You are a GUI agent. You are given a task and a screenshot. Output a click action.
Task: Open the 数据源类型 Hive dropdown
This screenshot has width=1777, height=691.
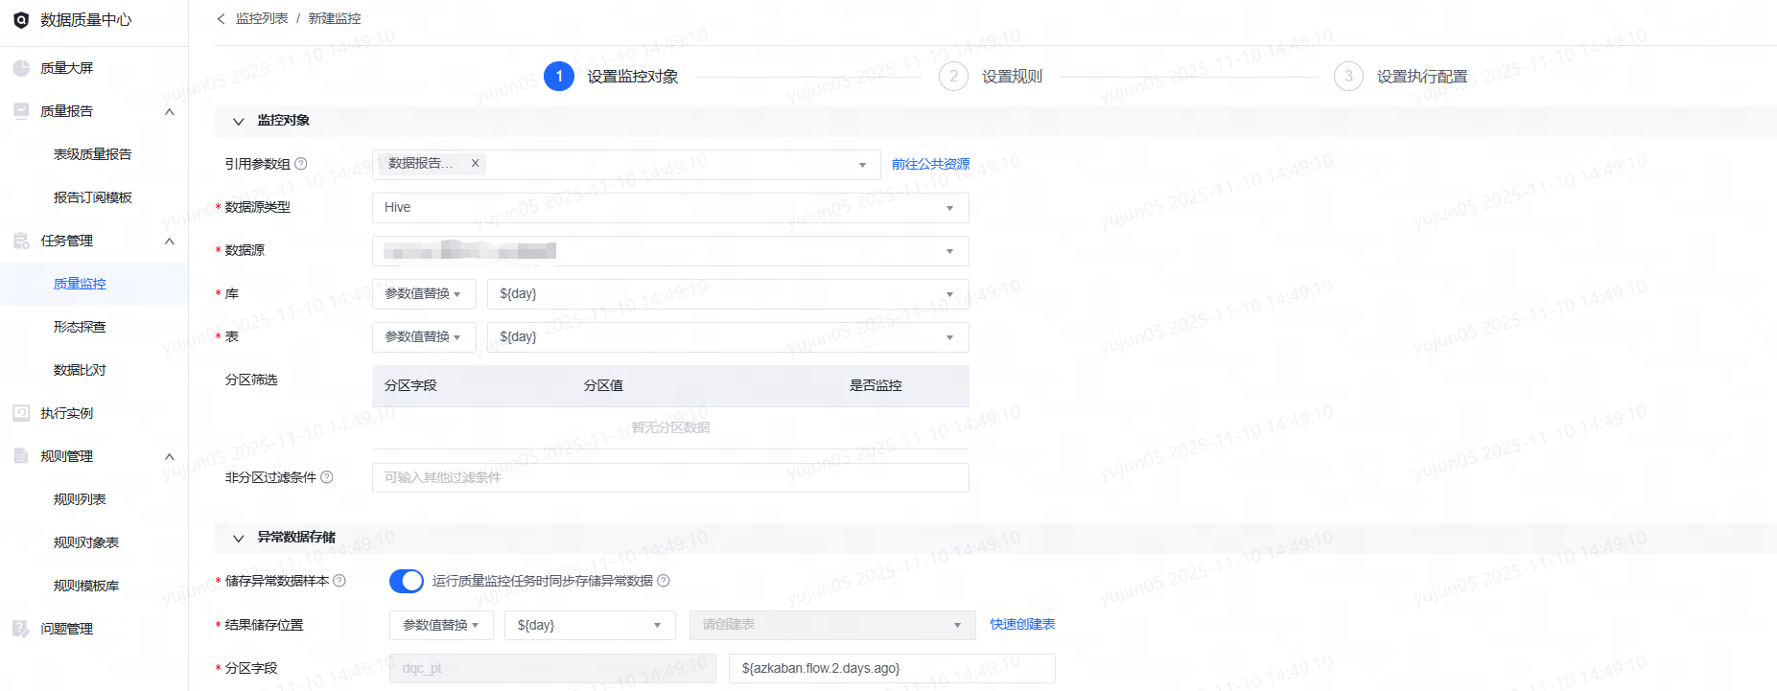pyautogui.click(x=670, y=208)
